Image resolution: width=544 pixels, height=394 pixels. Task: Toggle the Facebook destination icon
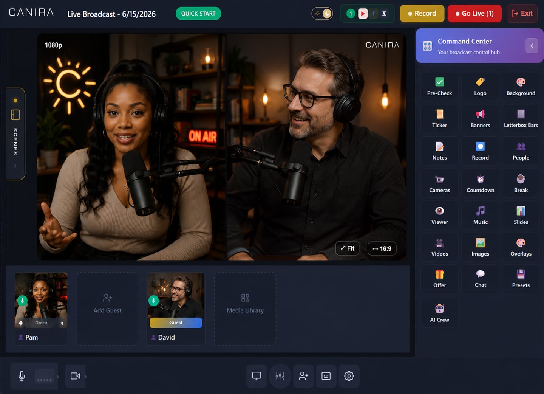tap(373, 14)
